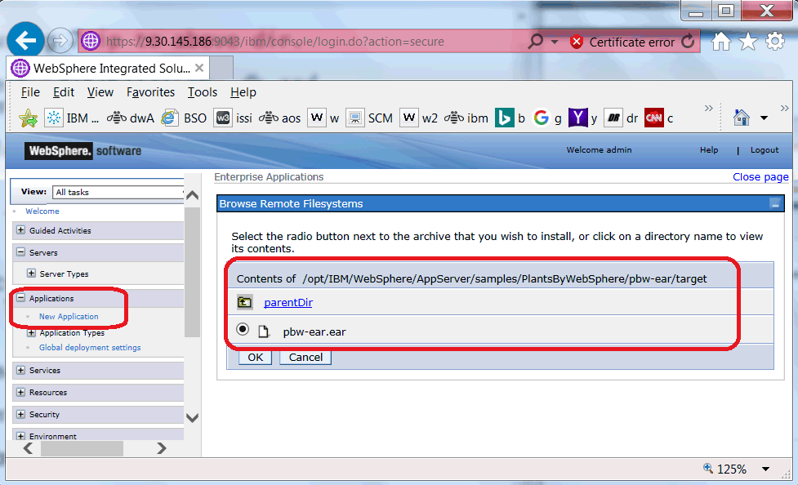Expand Guided Activities in navigation tree
This screenshot has height=485, width=798.
point(21,230)
